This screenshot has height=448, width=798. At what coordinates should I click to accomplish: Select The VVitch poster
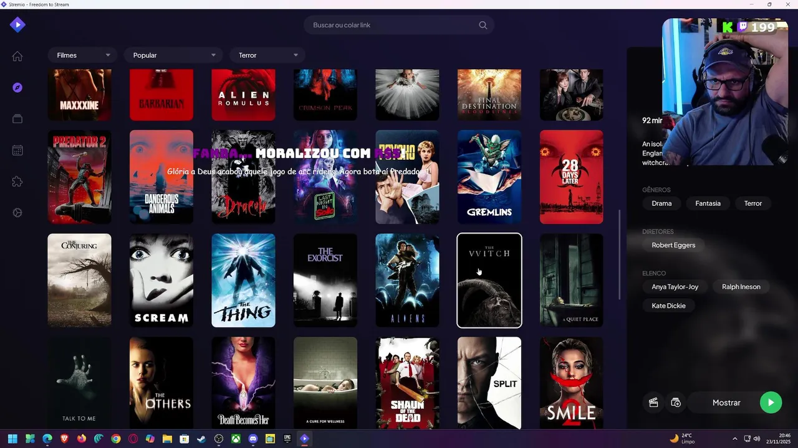point(489,280)
